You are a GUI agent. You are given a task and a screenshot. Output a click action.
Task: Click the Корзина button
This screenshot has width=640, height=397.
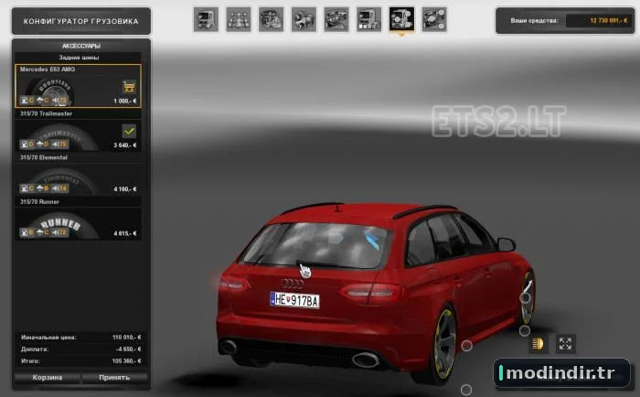click(x=48, y=378)
